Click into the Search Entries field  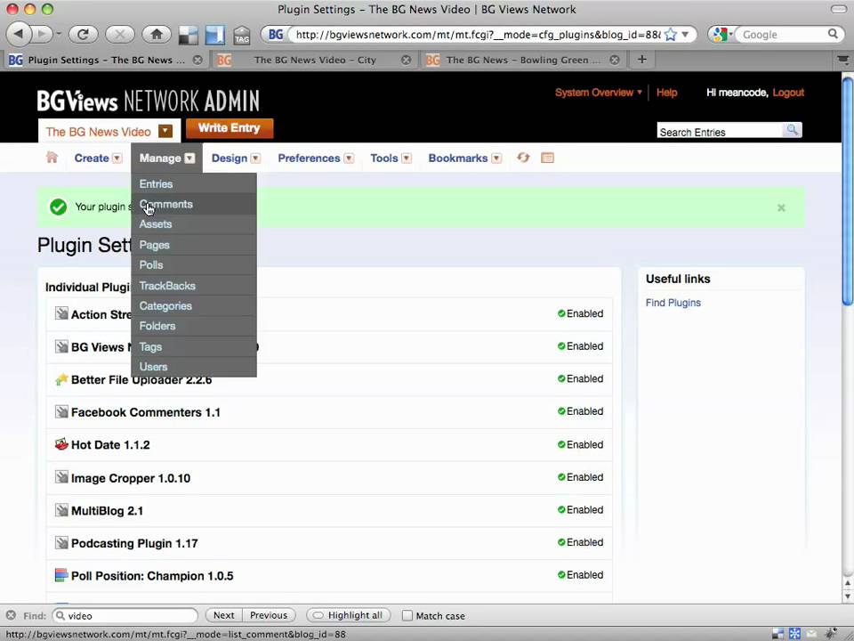coord(720,132)
